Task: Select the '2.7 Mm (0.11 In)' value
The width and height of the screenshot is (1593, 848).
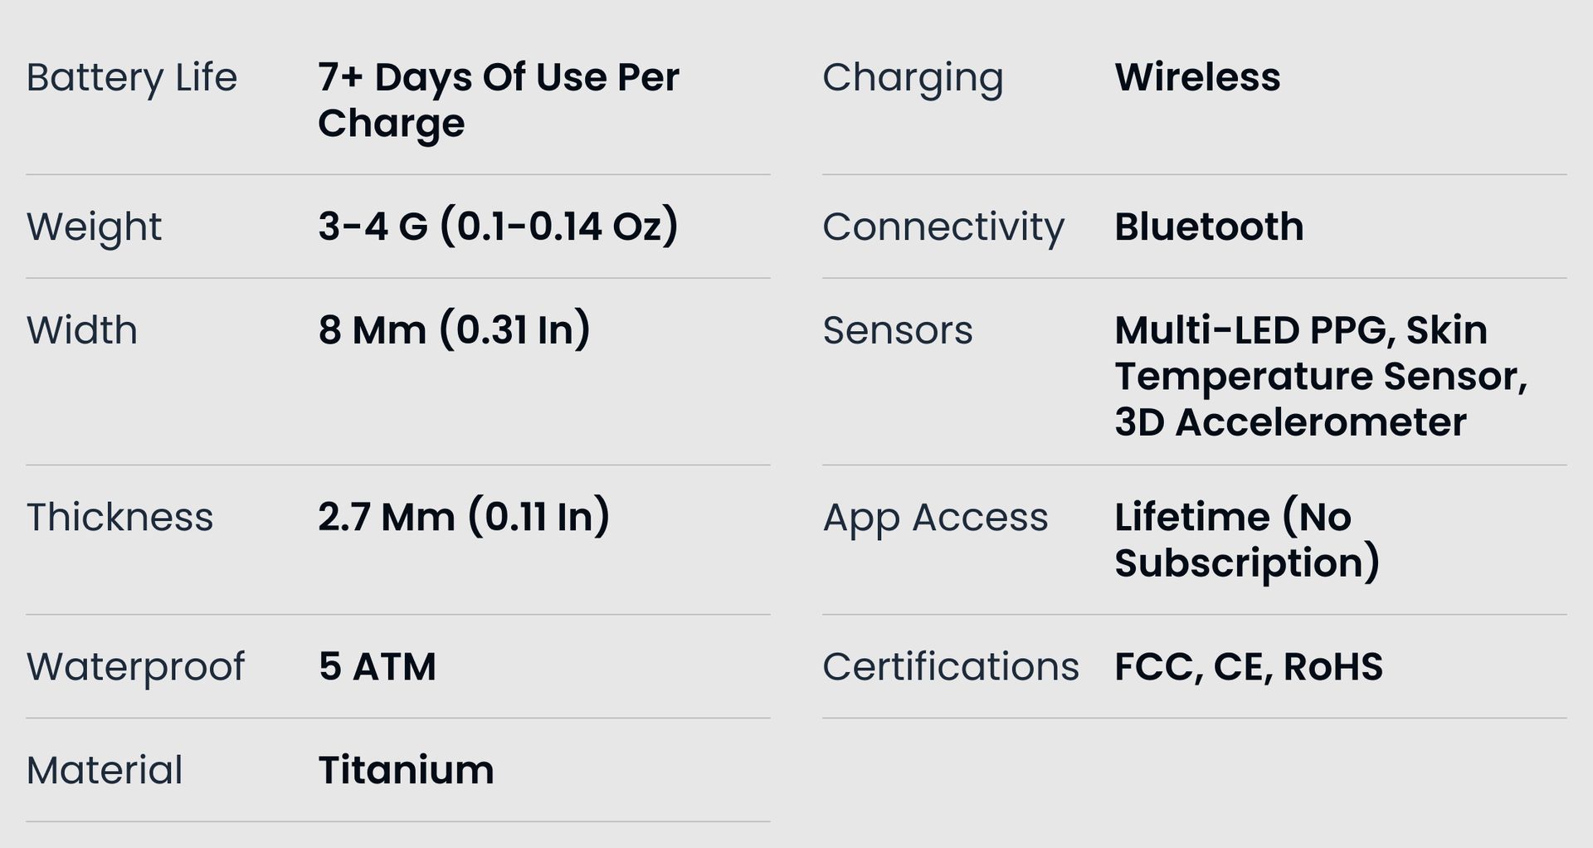Action: 464,517
